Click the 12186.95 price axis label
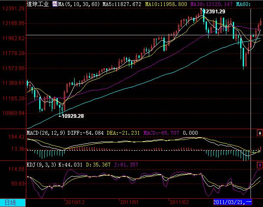The image size is (263, 207). (x=13, y=23)
